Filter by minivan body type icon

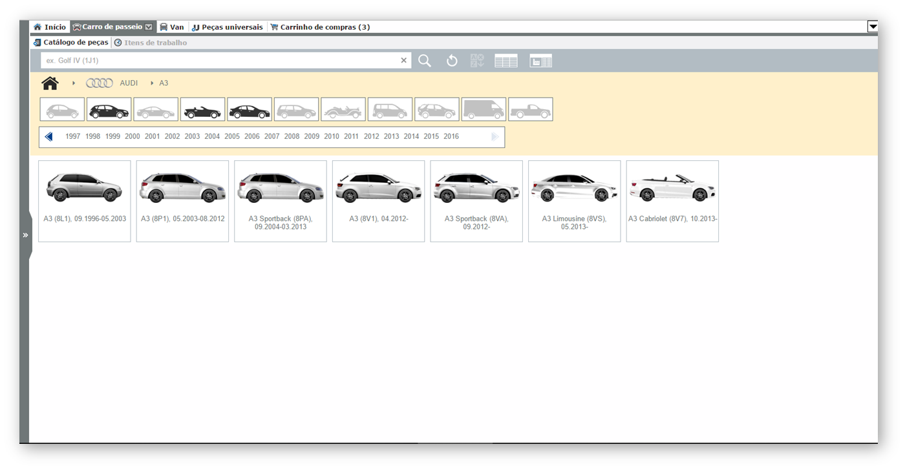click(x=390, y=109)
